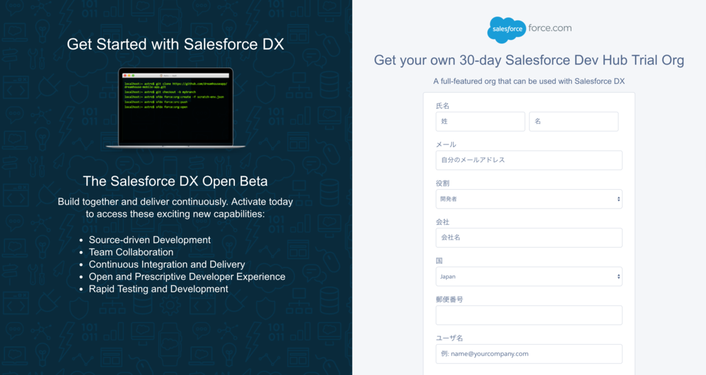Click 'The Salesforce DX Open Beta' heading
Viewport: 706px width, 375px height.
coord(175,181)
